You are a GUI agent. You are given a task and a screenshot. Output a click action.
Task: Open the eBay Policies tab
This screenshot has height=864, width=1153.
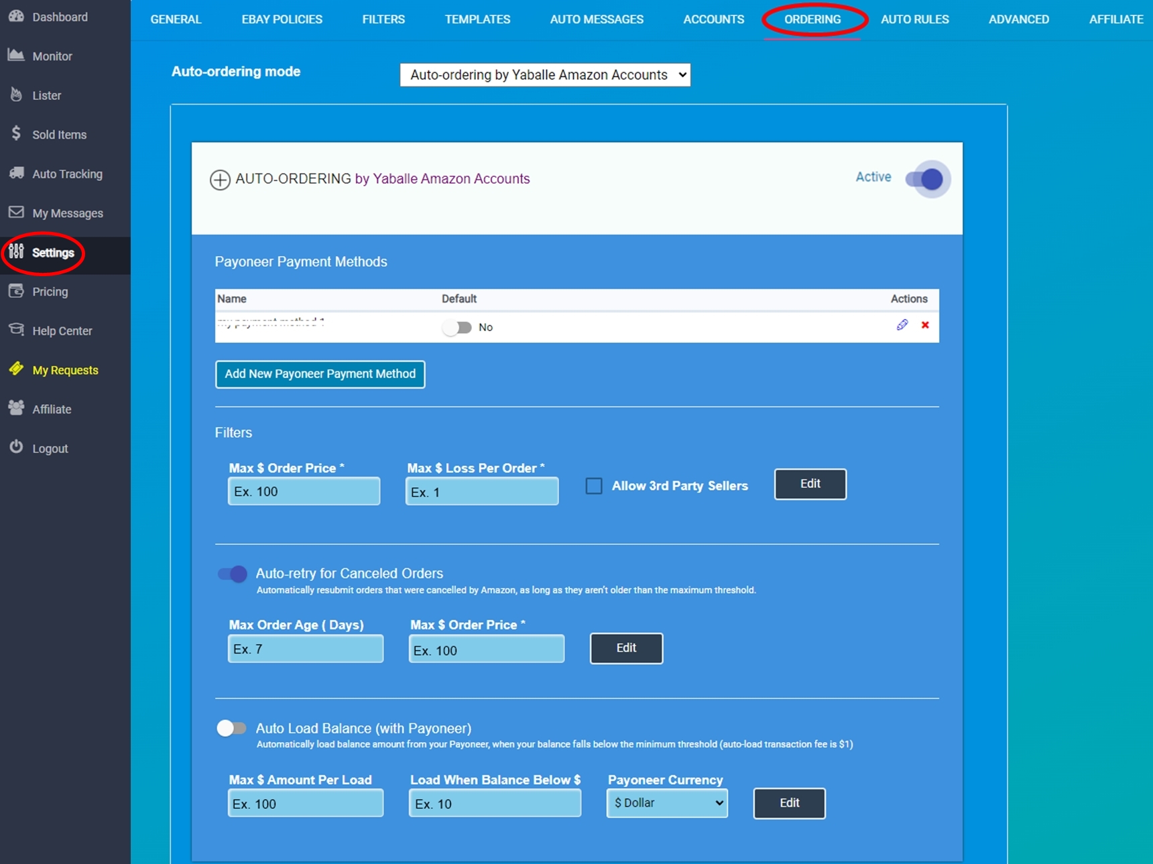pyautogui.click(x=282, y=19)
